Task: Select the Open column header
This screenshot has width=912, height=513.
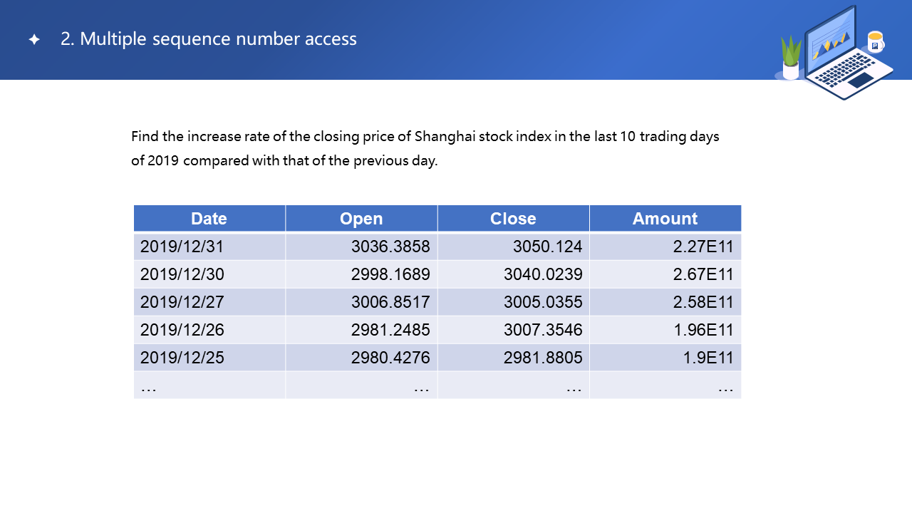Action: pyautogui.click(x=361, y=219)
